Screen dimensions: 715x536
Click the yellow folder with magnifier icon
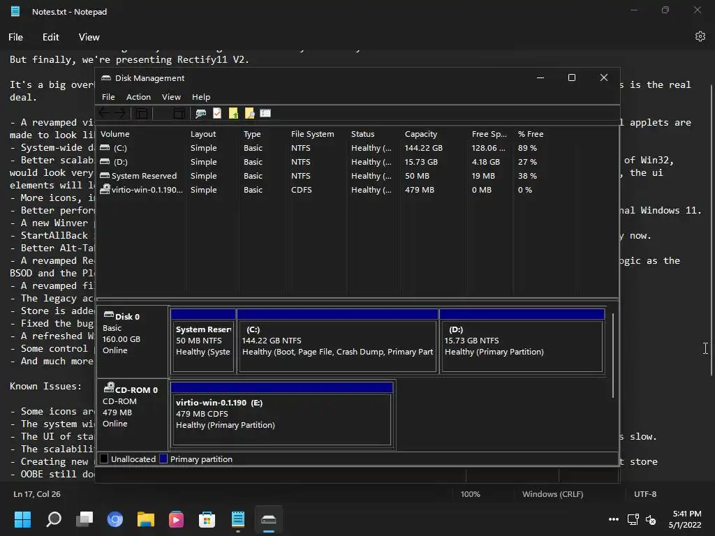(249, 113)
